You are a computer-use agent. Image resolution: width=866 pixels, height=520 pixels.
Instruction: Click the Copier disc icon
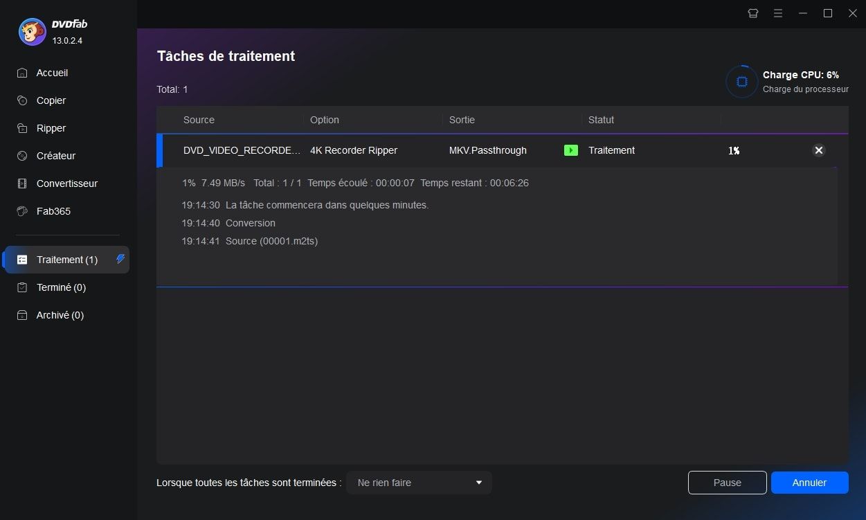pos(22,100)
